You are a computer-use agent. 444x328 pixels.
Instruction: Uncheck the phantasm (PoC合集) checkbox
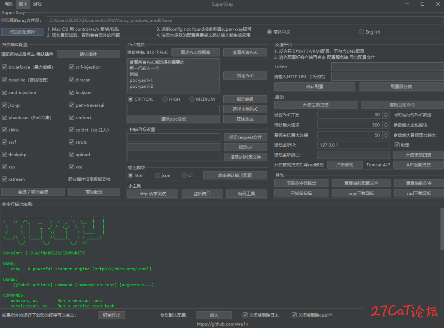[5, 117]
